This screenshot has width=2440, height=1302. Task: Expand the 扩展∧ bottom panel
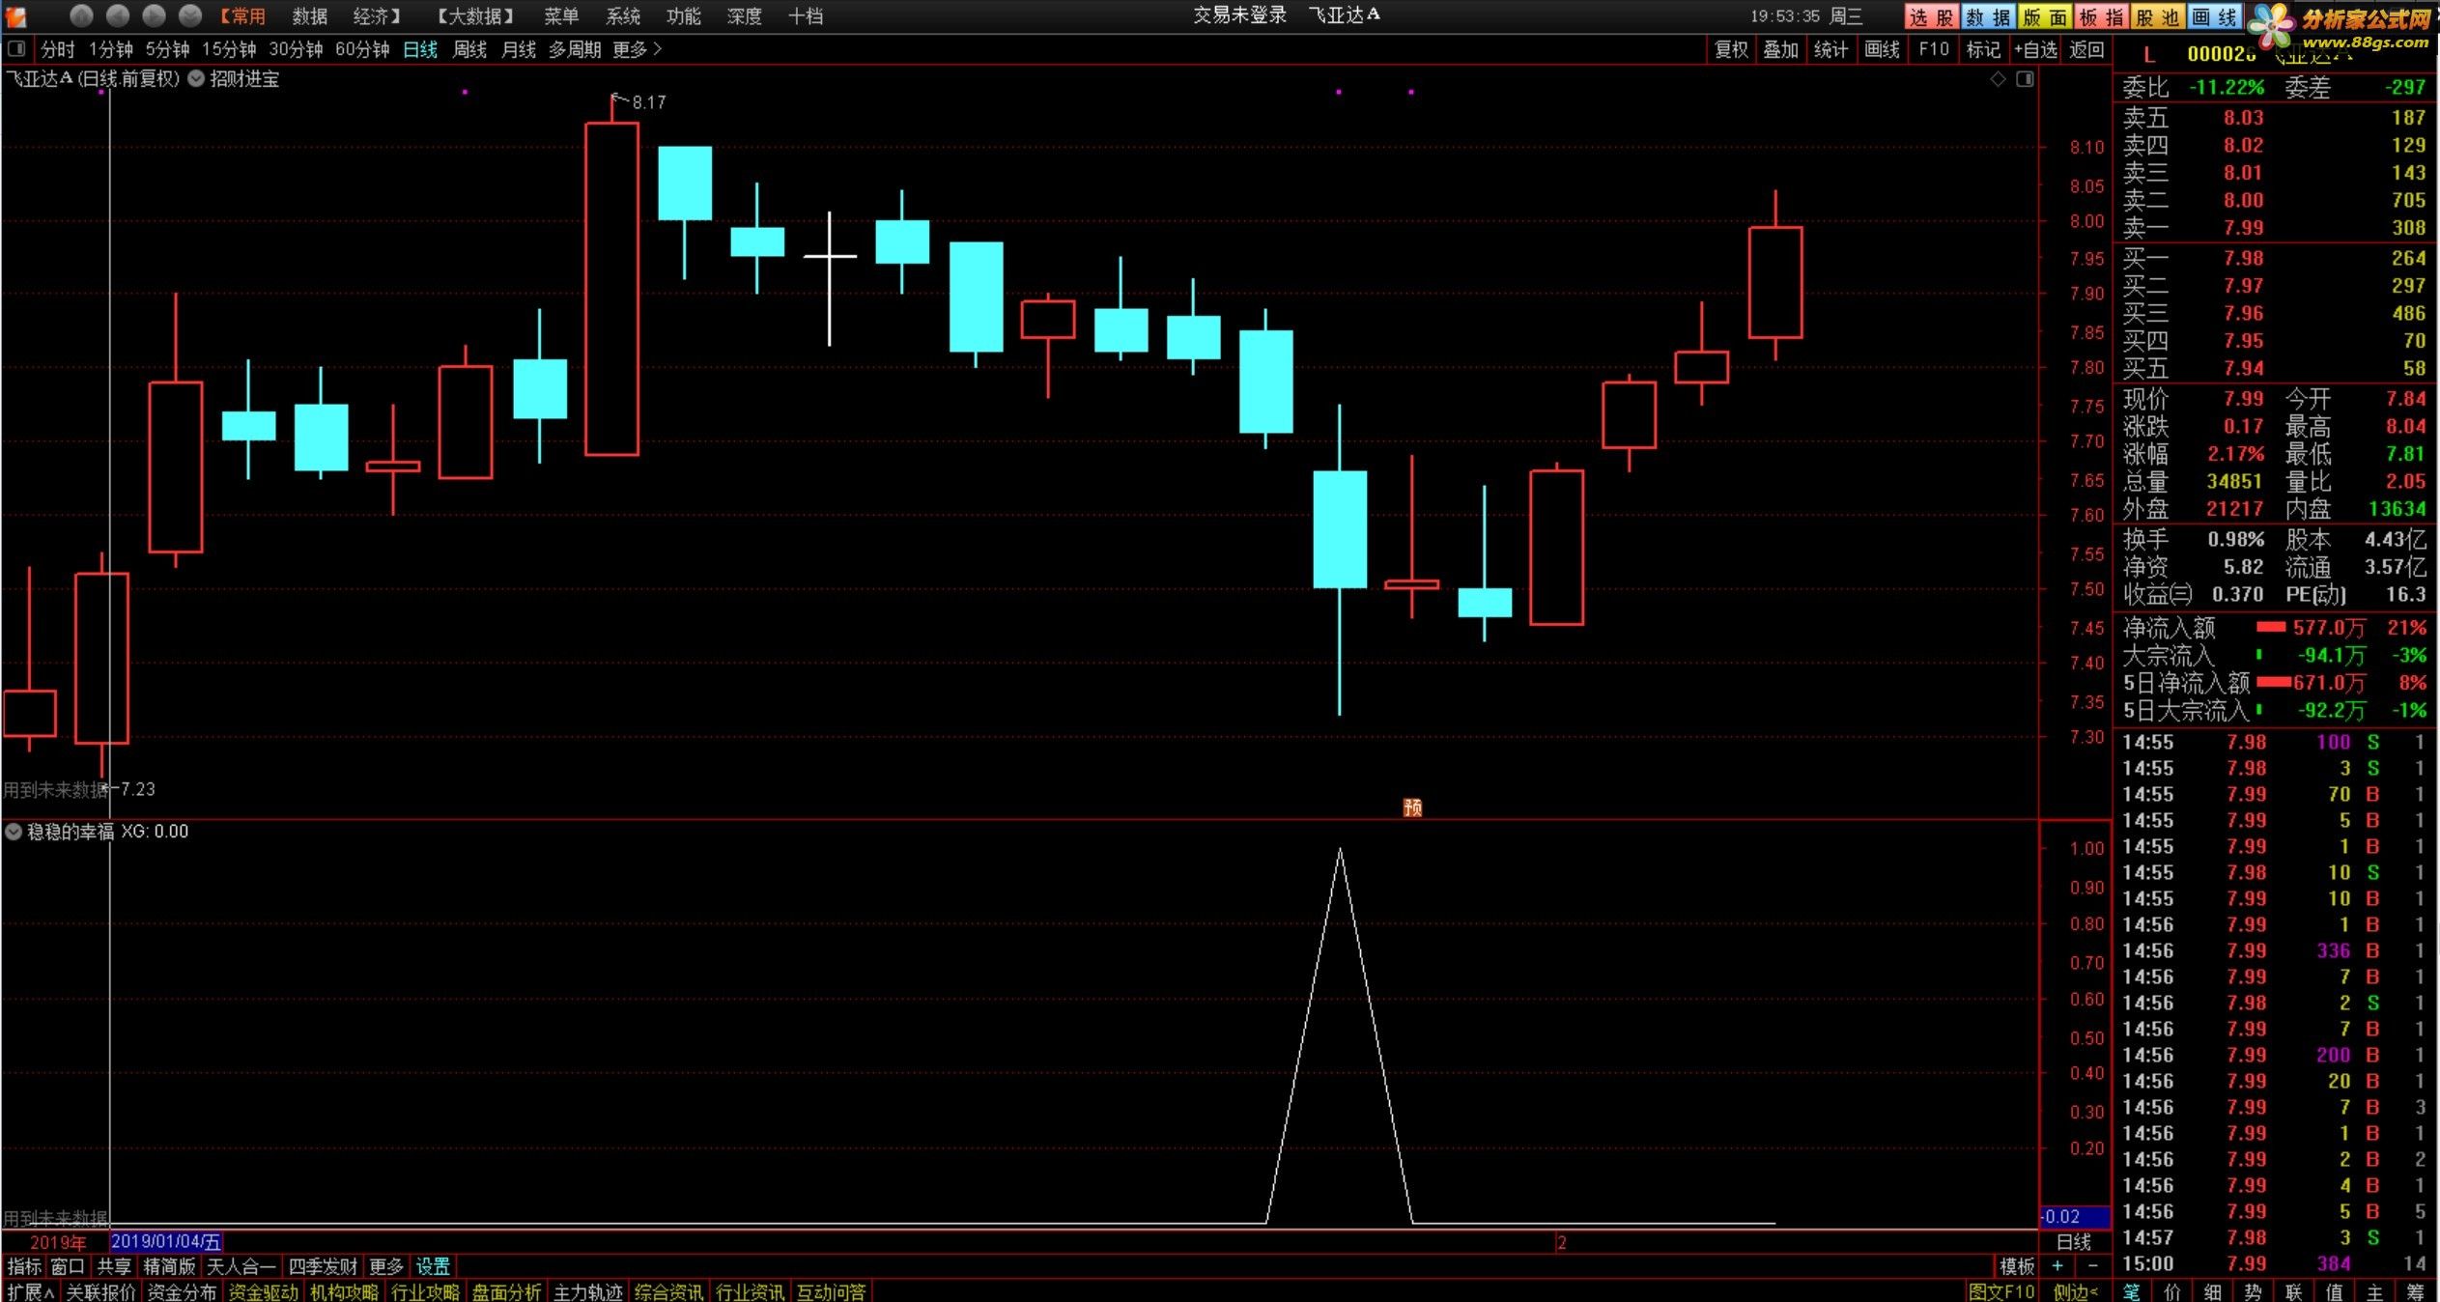coord(30,1291)
